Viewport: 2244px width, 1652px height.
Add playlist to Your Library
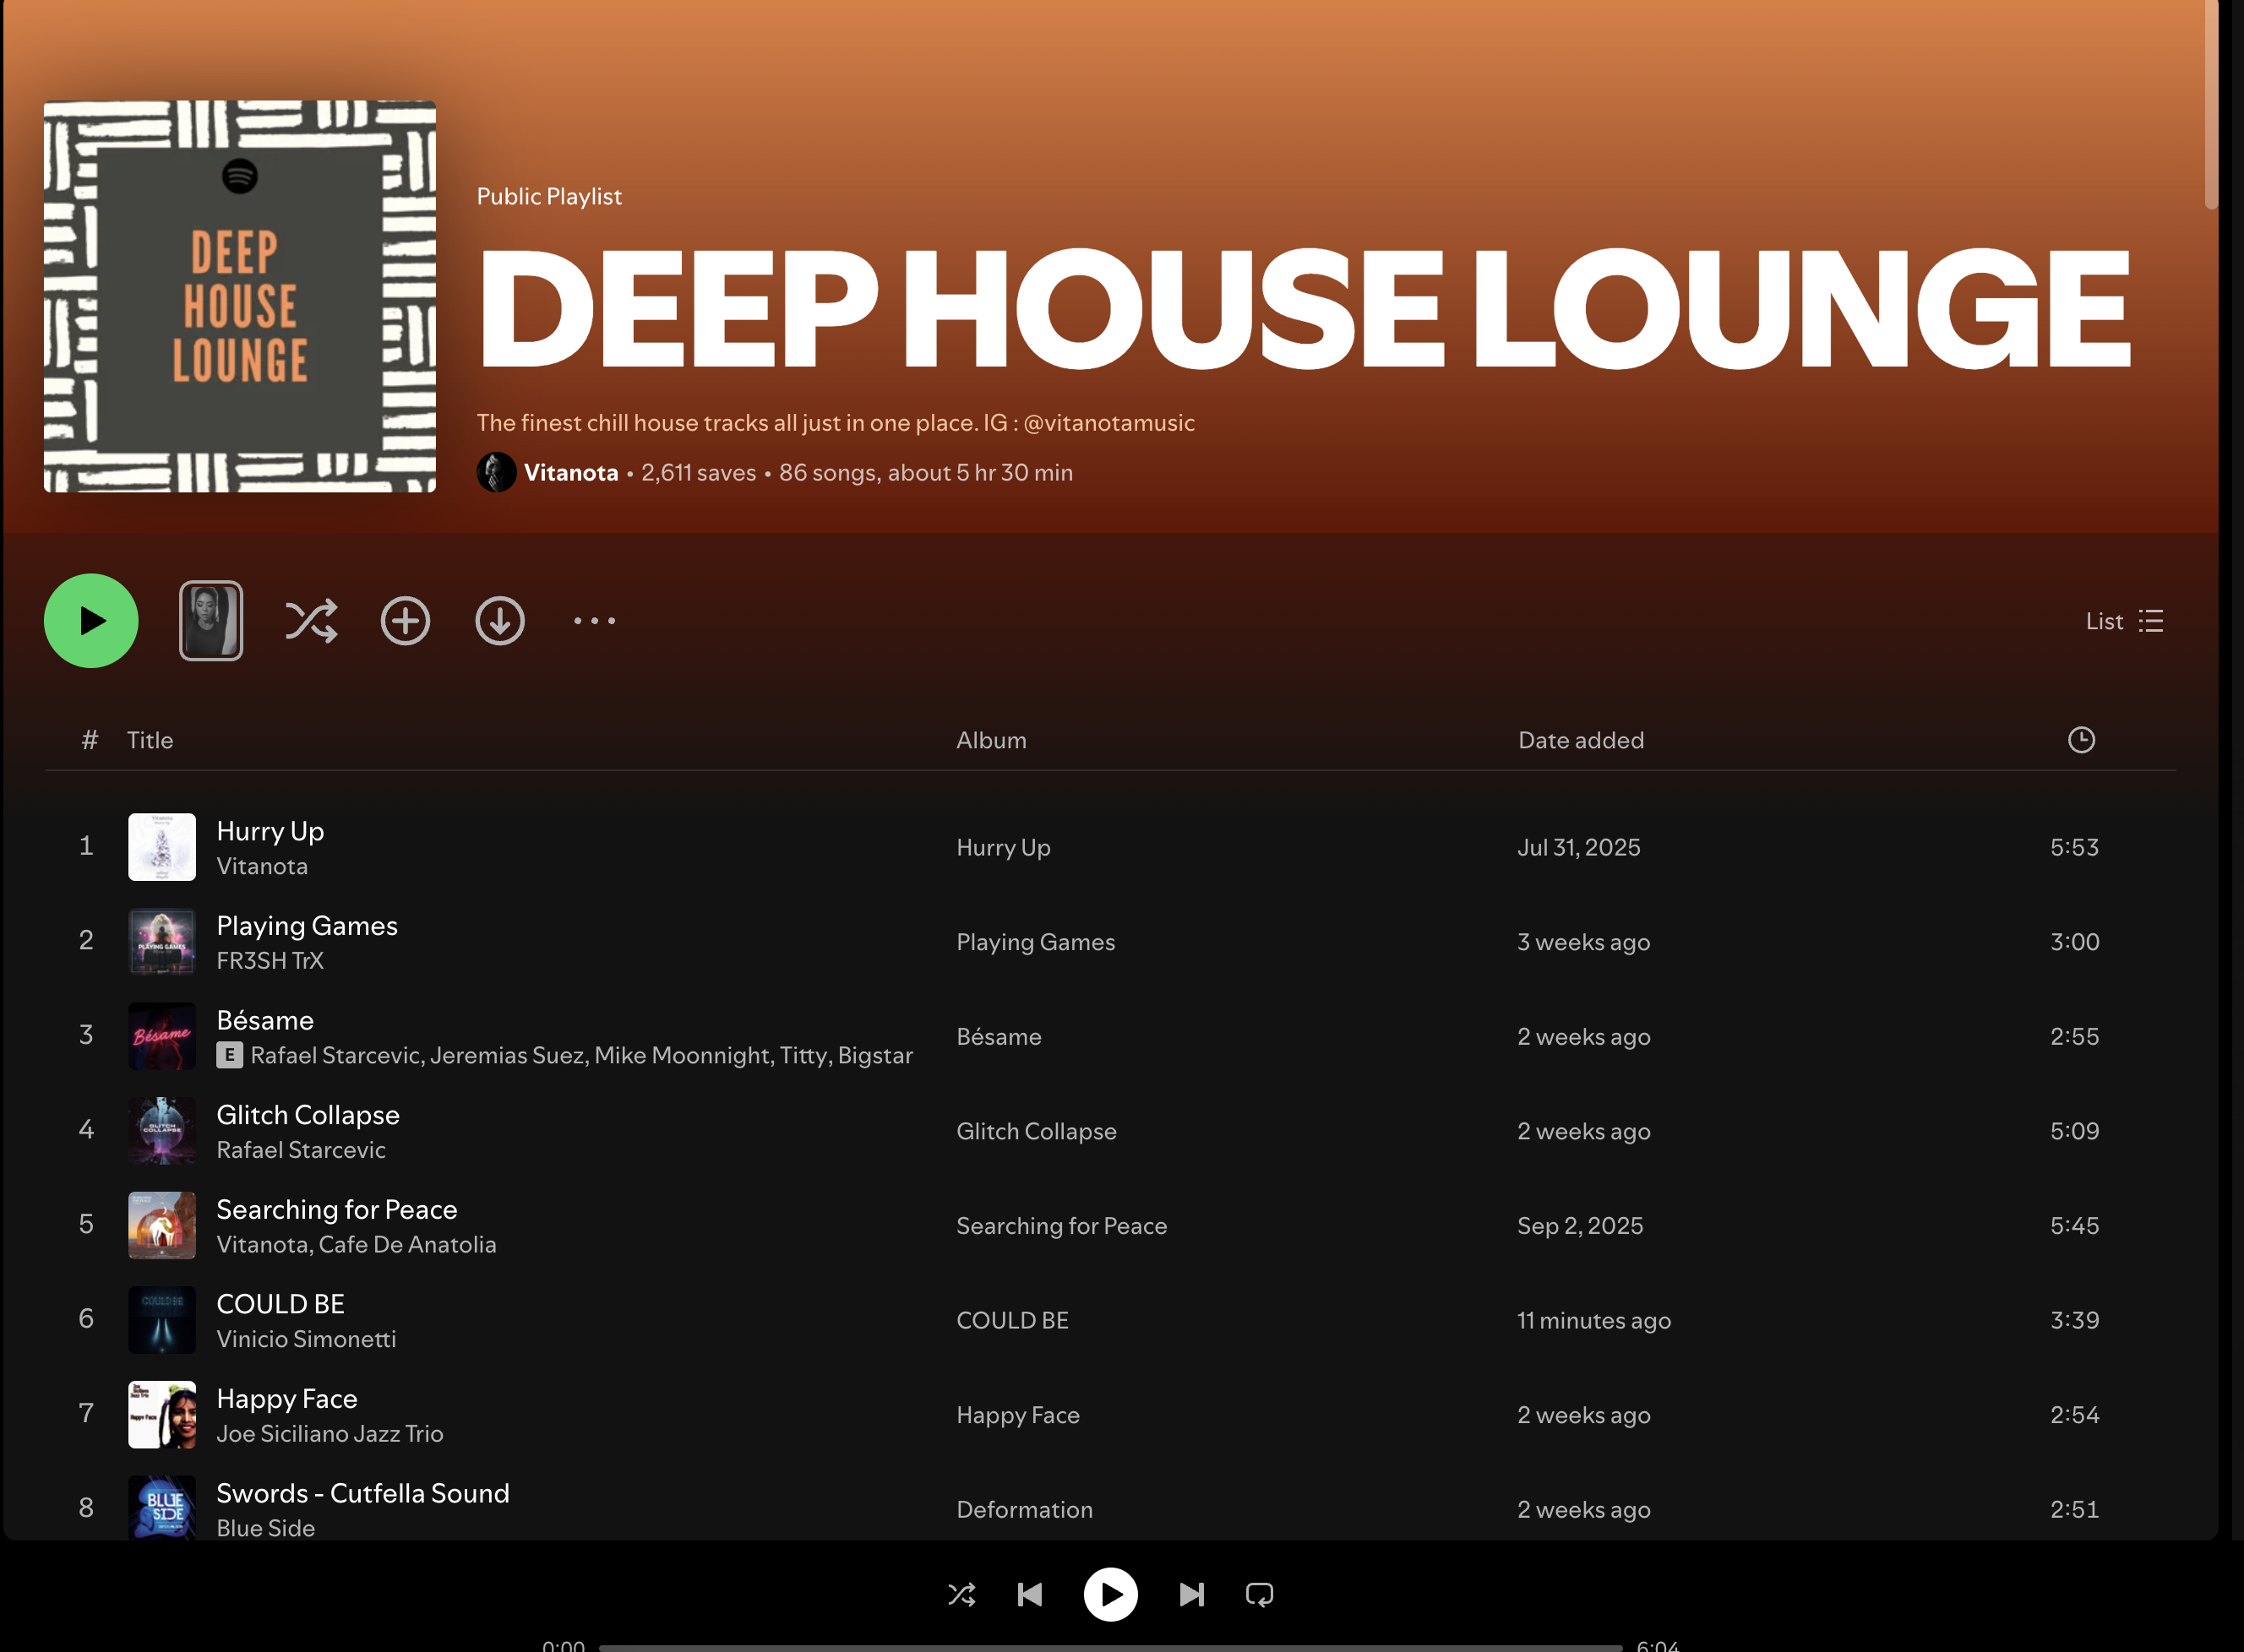(406, 621)
